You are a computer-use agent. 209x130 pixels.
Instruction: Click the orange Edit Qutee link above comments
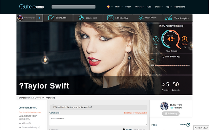tap(129, 113)
